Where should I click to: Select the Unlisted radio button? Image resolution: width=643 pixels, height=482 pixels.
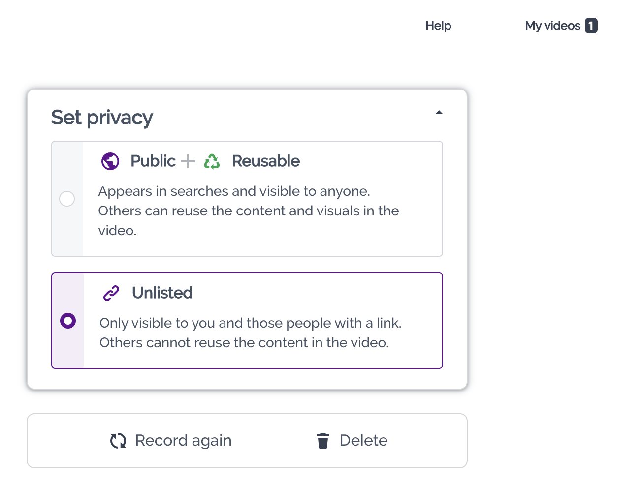(x=68, y=321)
